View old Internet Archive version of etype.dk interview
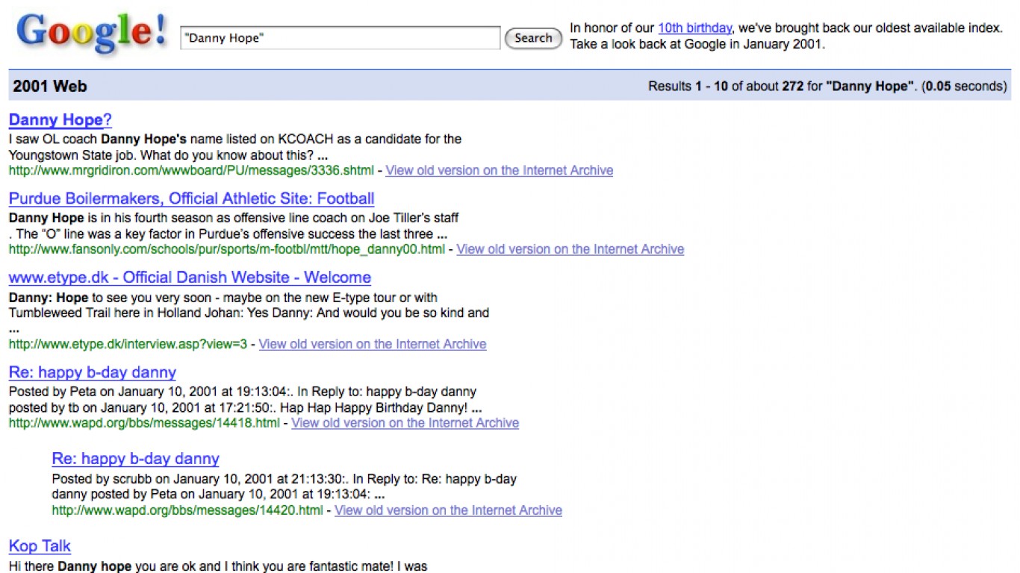Image resolution: width=1020 pixels, height=573 pixels. (372, 344)
